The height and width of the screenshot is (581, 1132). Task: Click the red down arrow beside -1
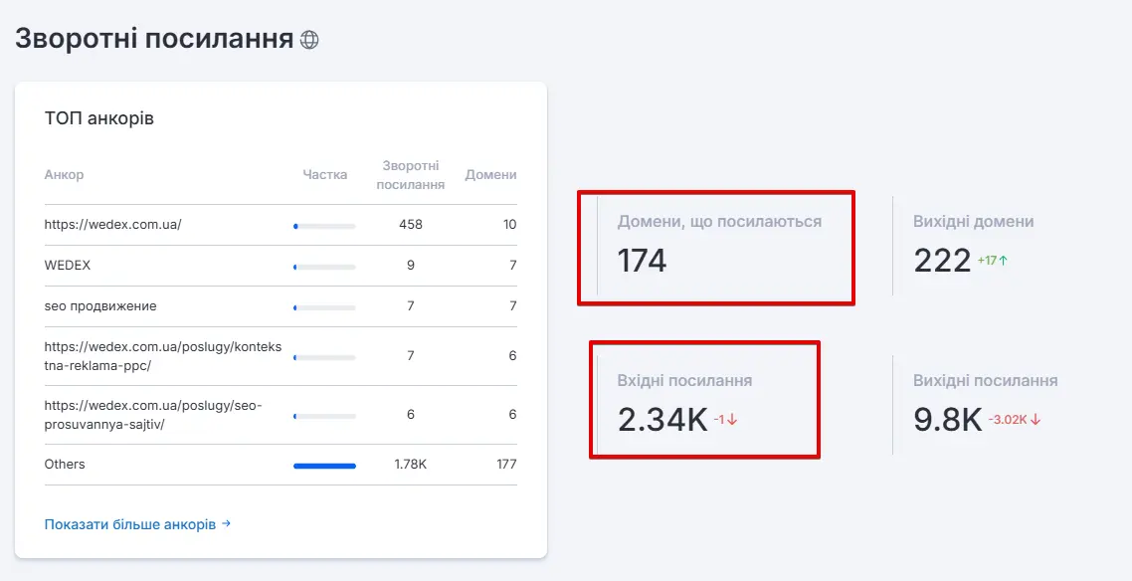[x=732, y=420]
